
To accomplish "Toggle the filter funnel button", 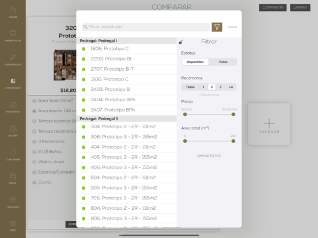I will pyautogui.click(x=217, y=27).
